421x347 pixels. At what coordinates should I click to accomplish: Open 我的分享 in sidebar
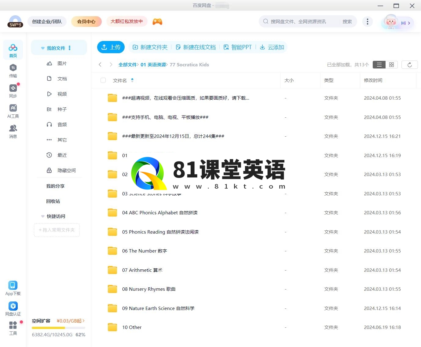55,186
